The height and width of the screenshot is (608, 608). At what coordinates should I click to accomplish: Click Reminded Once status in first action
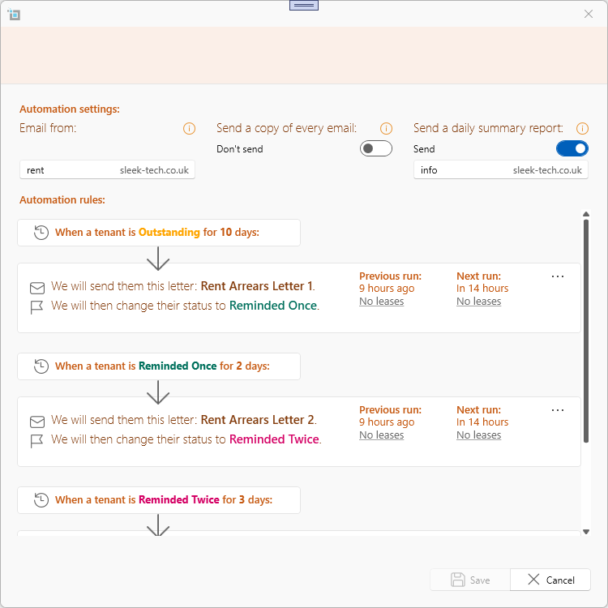tap(273, 306)
